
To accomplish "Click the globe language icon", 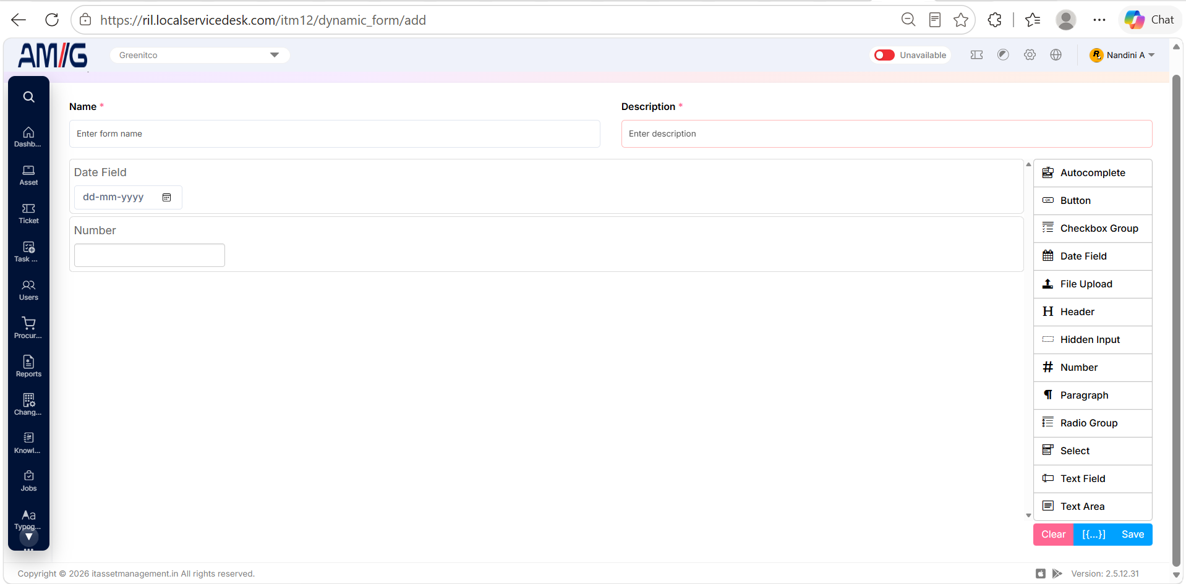I will tap(1056, 55).
